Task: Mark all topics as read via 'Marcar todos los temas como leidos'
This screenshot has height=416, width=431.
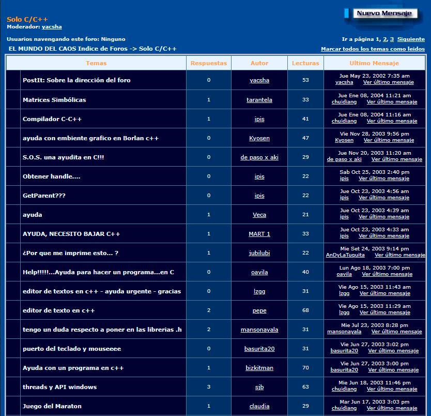Action: [373, 49]
